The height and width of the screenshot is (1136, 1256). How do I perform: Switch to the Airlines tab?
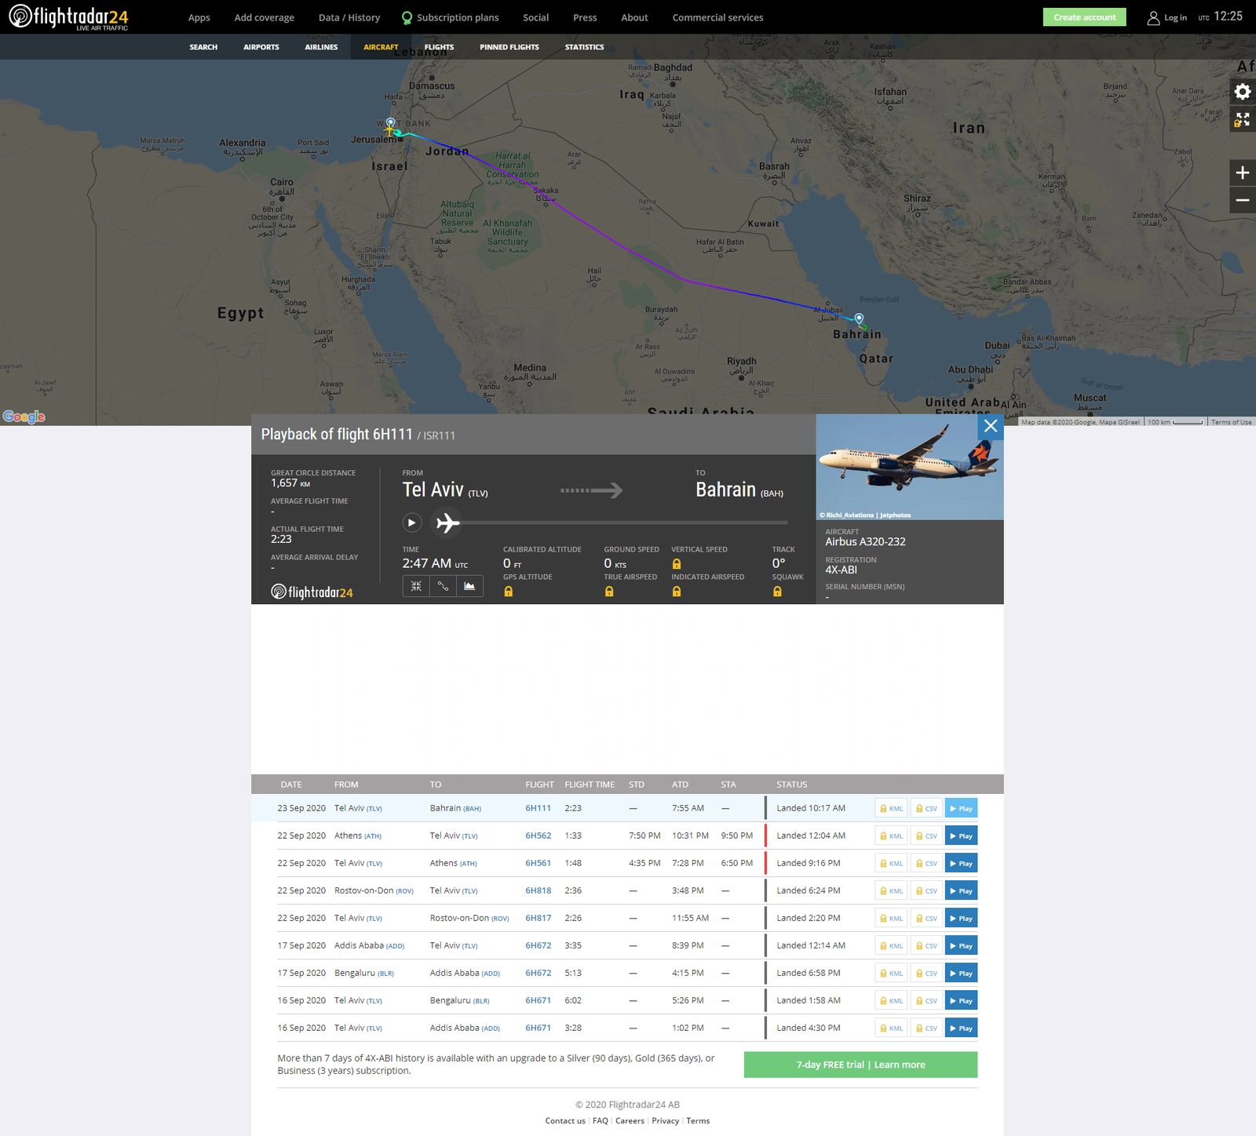[321, 47]
